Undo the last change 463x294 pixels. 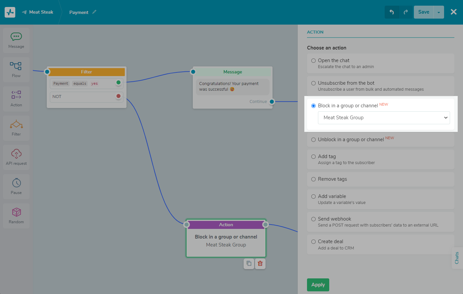click(392, 12)
